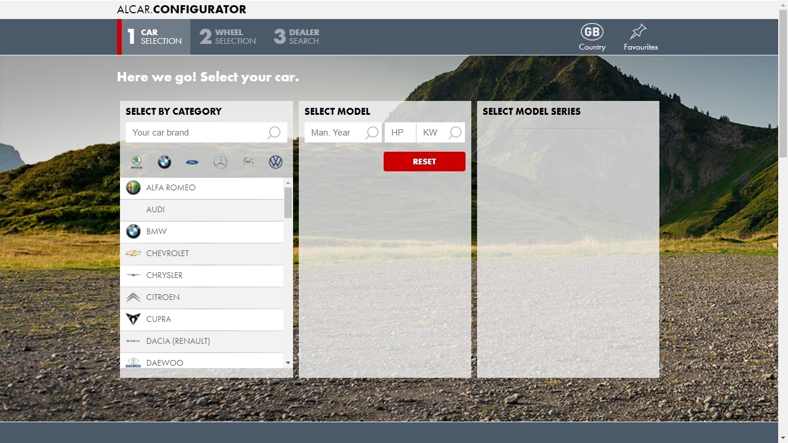The height and width of the screenshot is (443, 788).
Task: Click the Daewoo logo in list
Action: (133, 363)
